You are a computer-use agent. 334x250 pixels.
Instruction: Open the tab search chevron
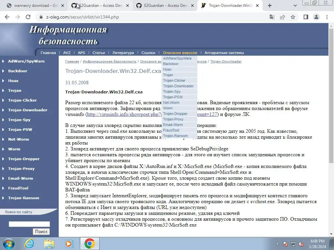point(295,6)
